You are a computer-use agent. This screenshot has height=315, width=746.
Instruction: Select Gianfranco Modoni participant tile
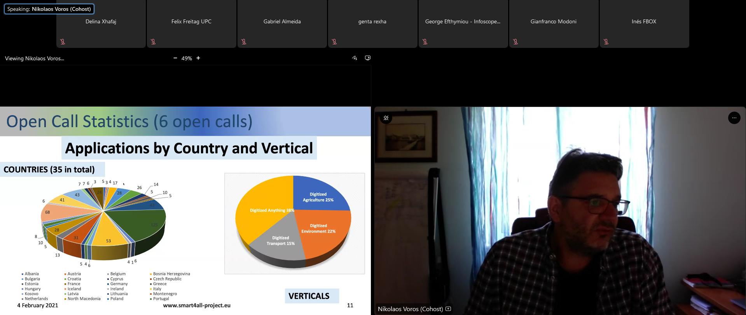point(553,23)
